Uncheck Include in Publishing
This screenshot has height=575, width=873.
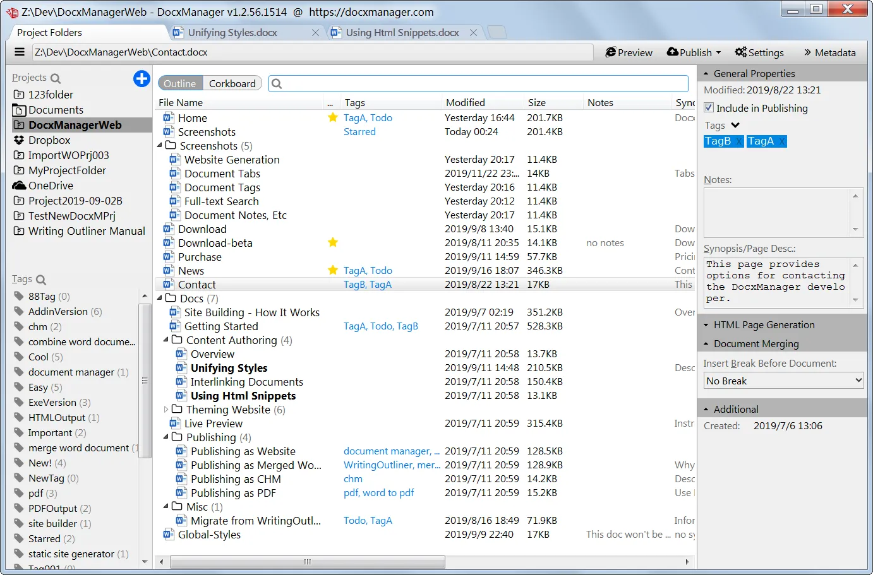click(x=708, y=108)
